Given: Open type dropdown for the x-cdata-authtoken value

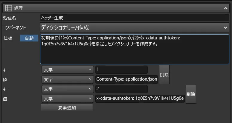Looking at the screenshot, I should point(68,99).
